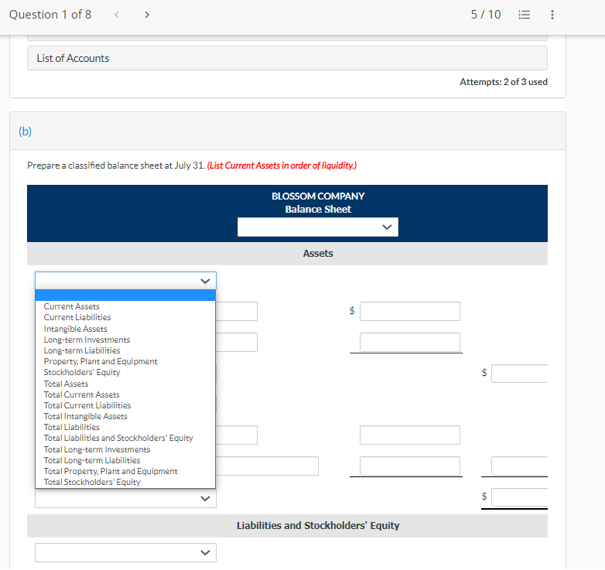Click Question 1 of 8 label
This screenshot has width=605, height=570.
pyautogui.click(x=50, y=15)
